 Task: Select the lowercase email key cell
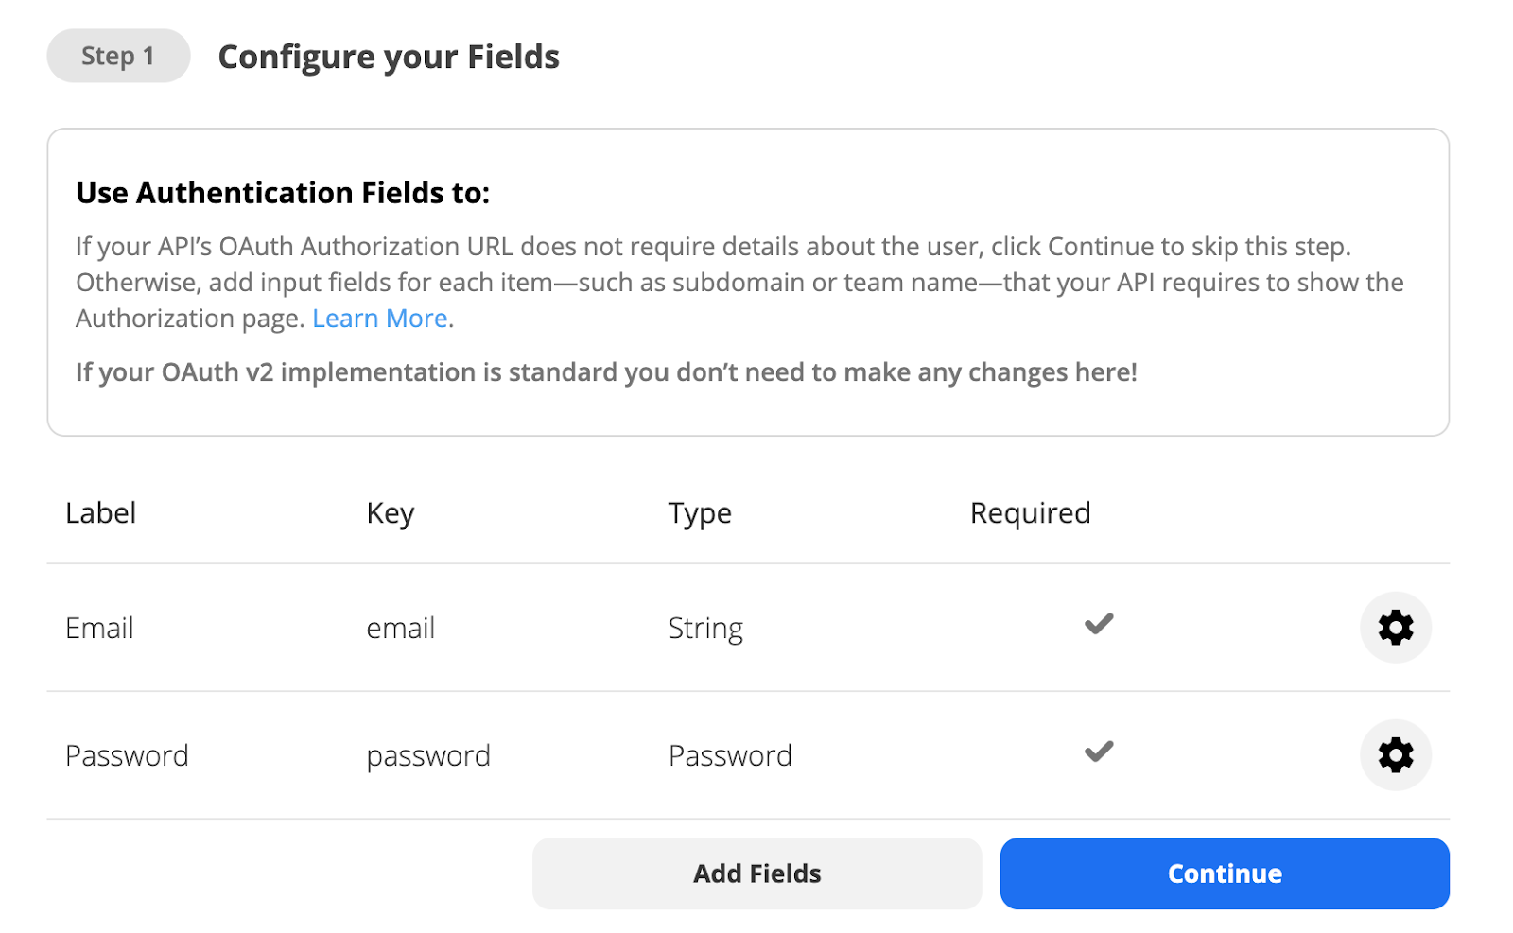click(401, 629)
